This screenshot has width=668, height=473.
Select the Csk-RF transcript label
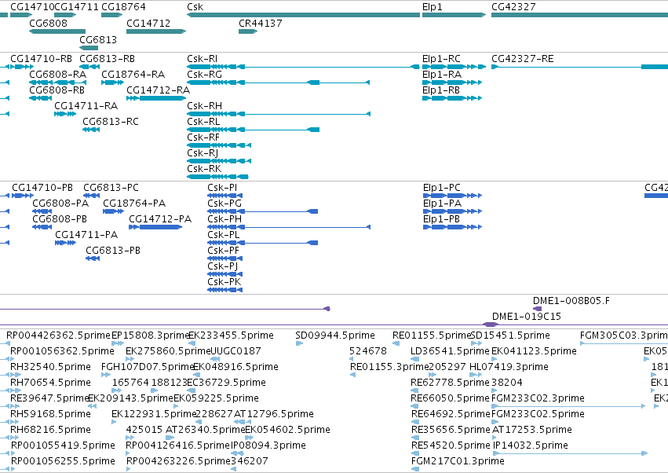click(x=203, y=137)
